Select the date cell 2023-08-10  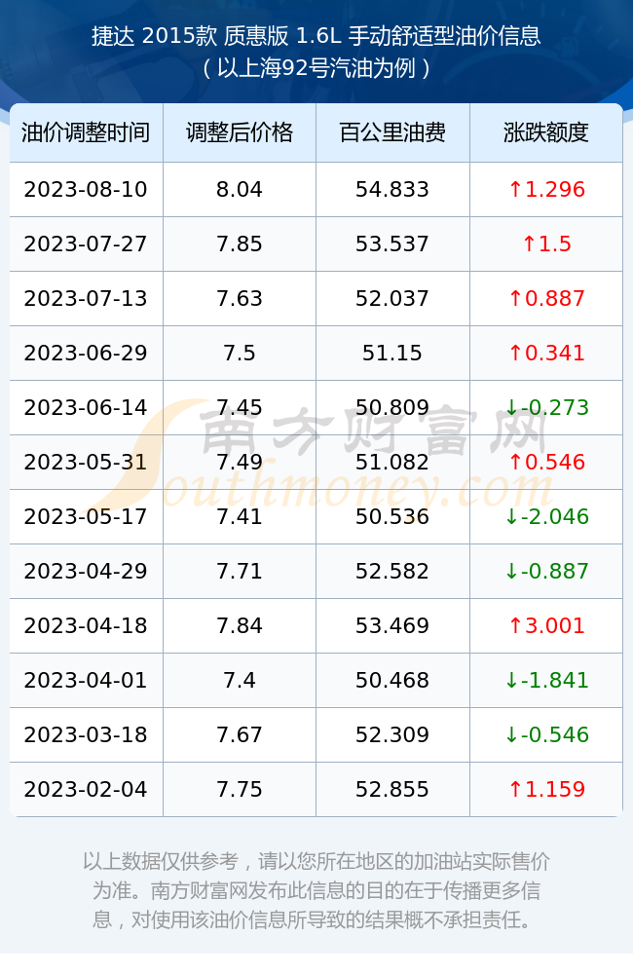pyautogui.click(x=86, y=190)
